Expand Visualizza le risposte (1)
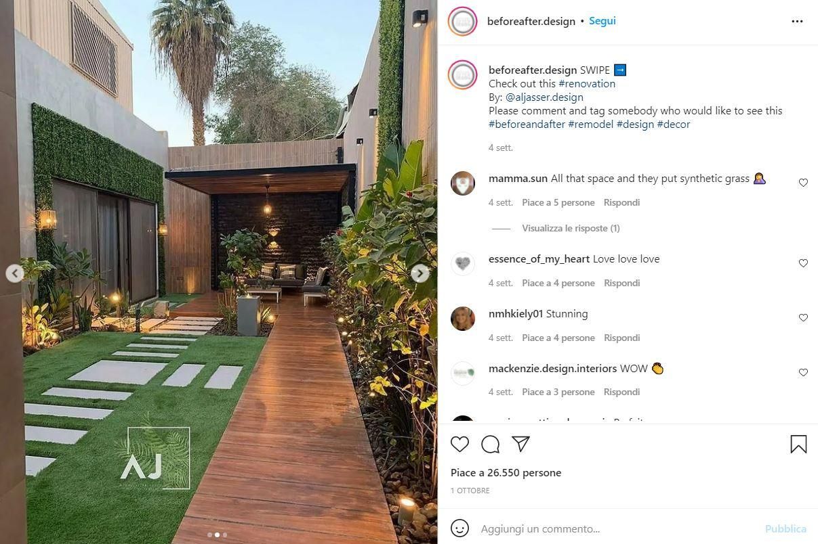 [571, 229]
